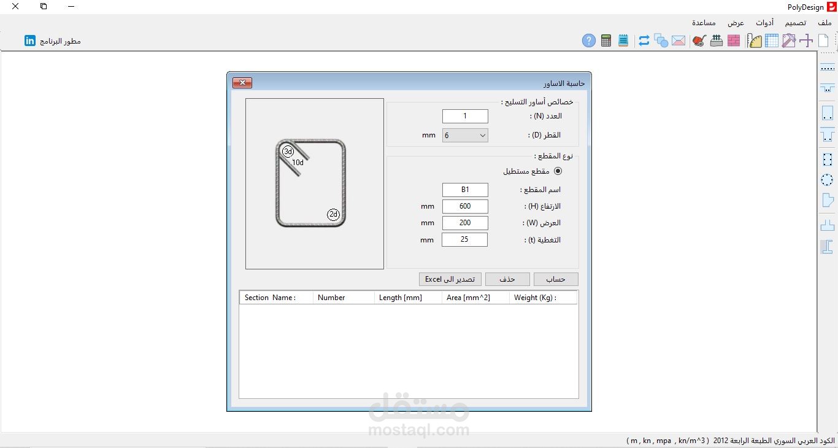Screen dimensions: 838x448
Task: Click the stirrup diagram image
Action: (x=315, y=183)
